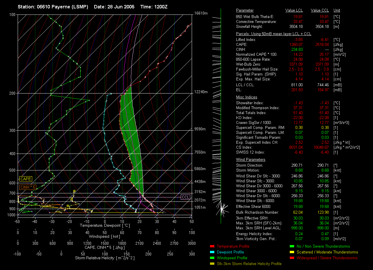Click the '12240m' height label
This screenshot has width=373, height=270.
coord(201,92)
